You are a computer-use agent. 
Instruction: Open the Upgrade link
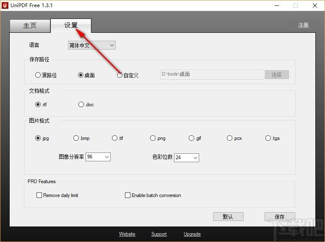click(x=192, y=234)
